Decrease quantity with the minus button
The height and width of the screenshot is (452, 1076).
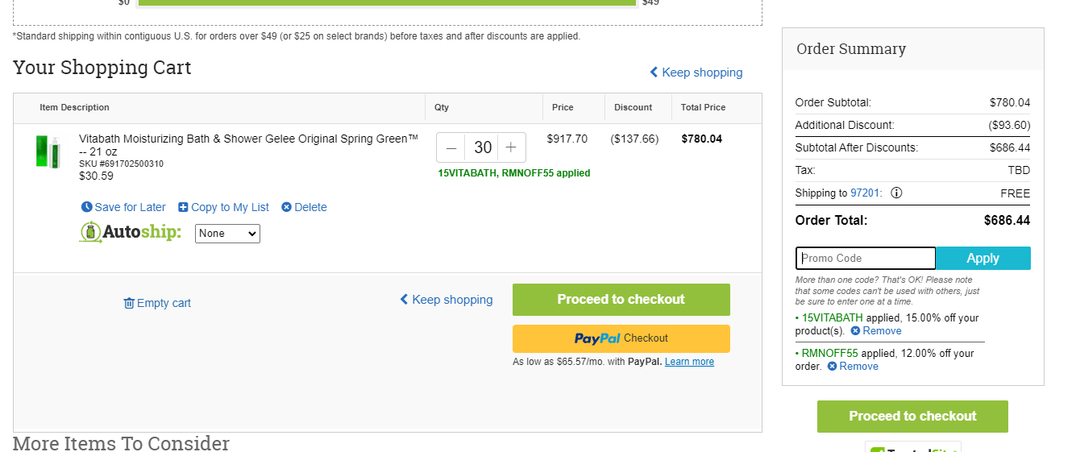451,148
